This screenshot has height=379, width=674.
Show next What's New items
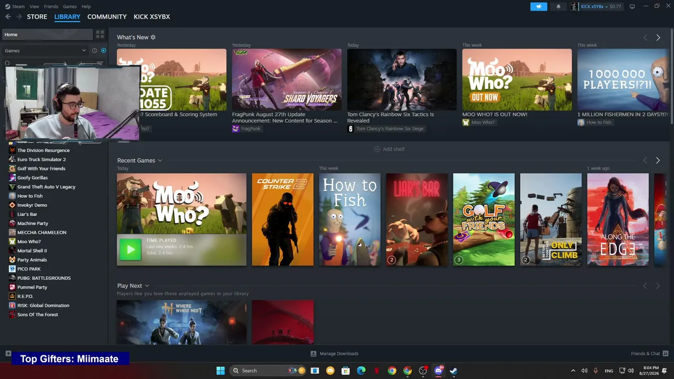click(658, 37)
